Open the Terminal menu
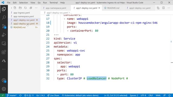173x97 pixels. click(x=54, y=3)
